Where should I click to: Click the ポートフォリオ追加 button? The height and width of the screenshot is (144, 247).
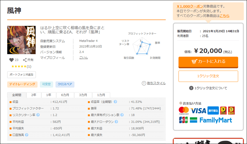21,74
